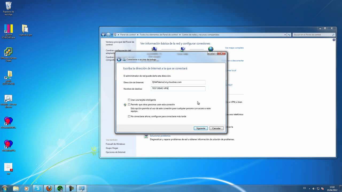Click the Control Panel taskbar button
This screenshot has width=342, height=192.
pos(81,189)
